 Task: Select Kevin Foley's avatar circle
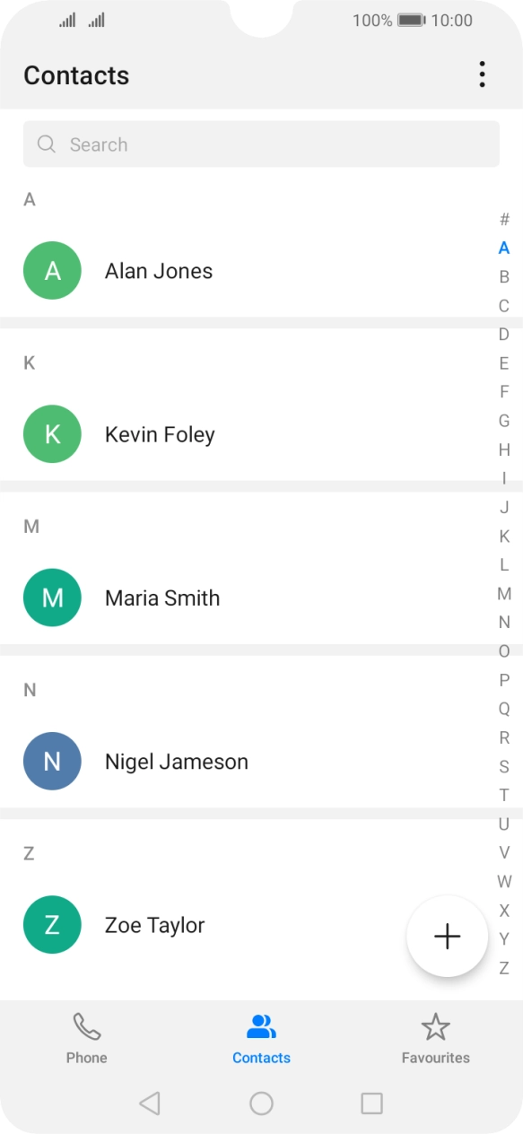(x=52, y=433)
